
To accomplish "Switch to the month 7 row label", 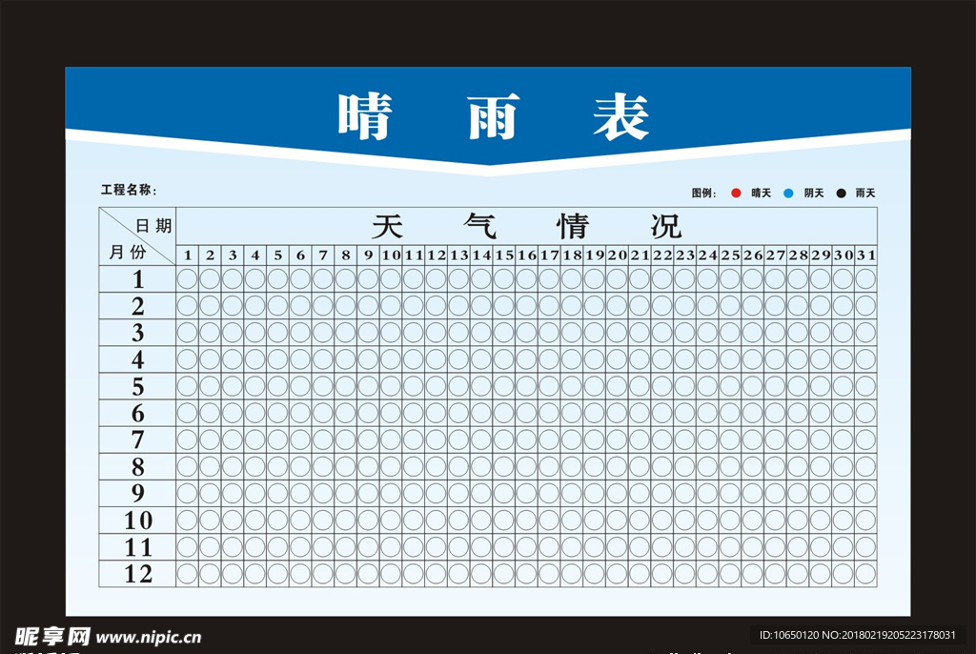I will [x=138, y=440].
